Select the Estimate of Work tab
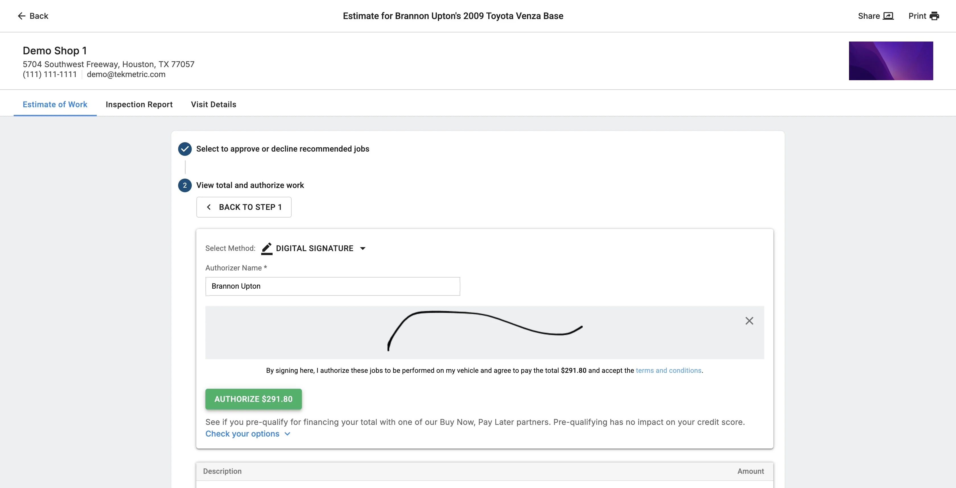Image resolution: width=956 pixels, height=488 pixels. (55, 105)
